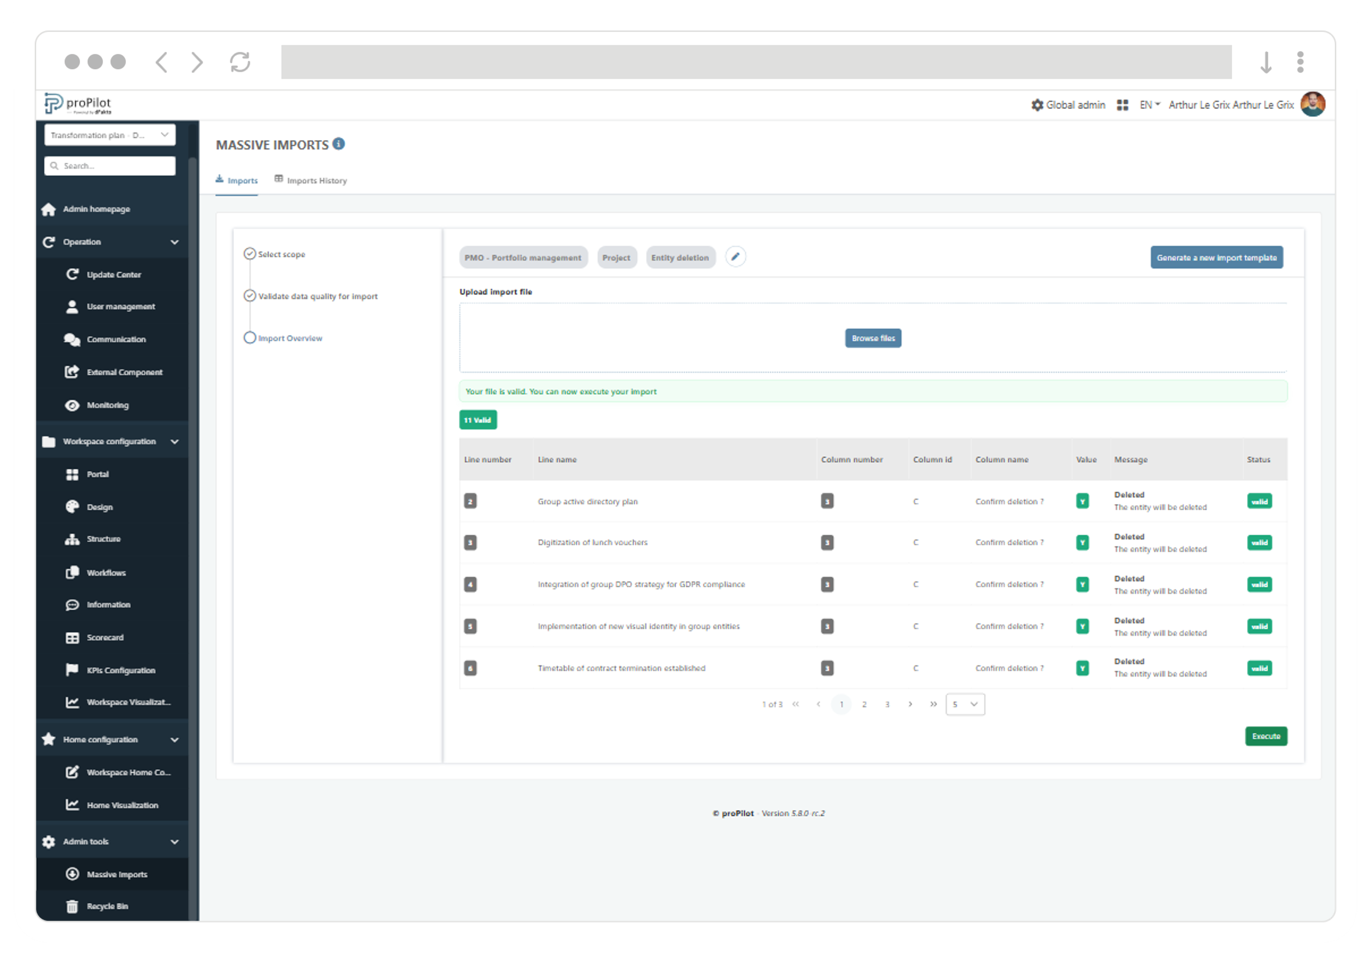Select the Select scope step

275,254
